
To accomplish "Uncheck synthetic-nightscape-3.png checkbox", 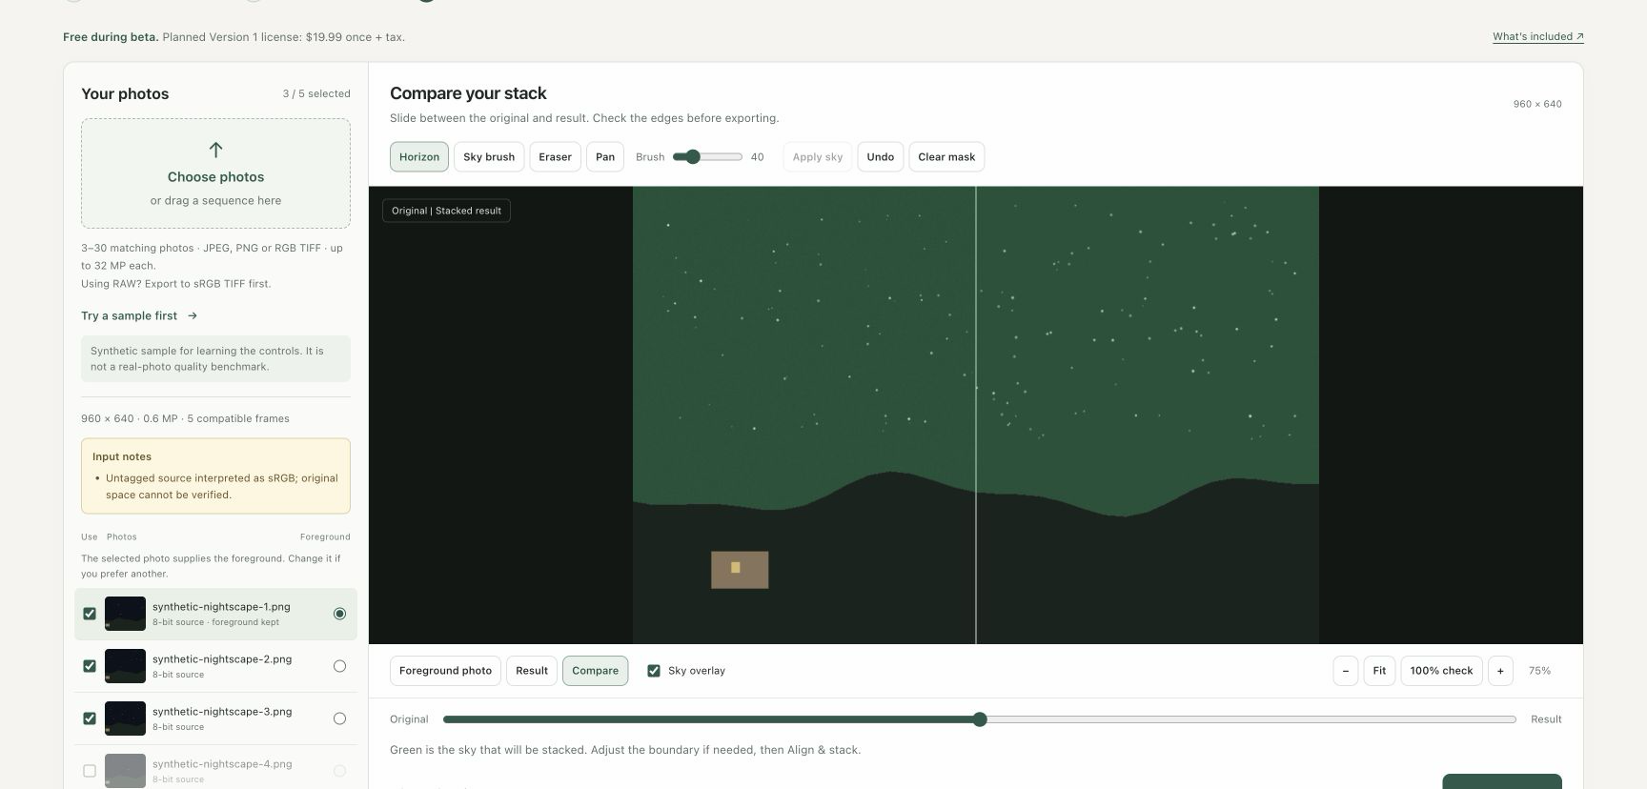I will pyautogui.click(x=90, y=718).
